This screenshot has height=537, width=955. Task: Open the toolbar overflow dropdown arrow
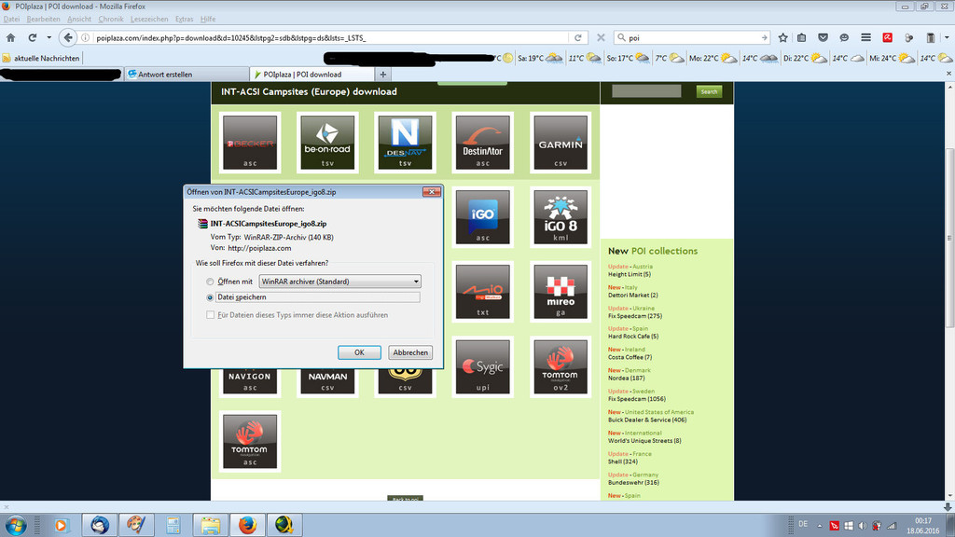click(948, 37)
